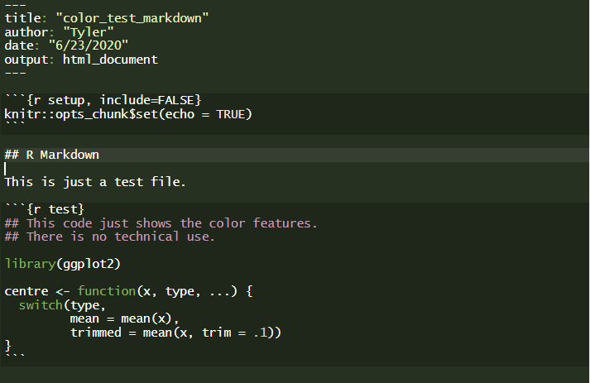Image resolution: width=590 pixels, height=383 pixels.
Task: Click on ggplot2 package name
Action: tap(89, 264)
